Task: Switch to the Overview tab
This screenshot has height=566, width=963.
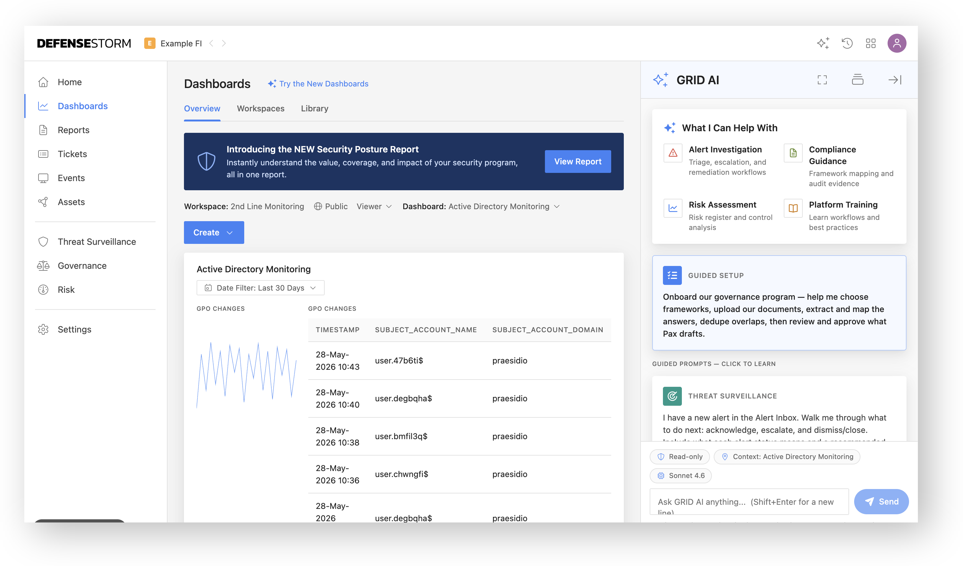Action: coord(202,109)
